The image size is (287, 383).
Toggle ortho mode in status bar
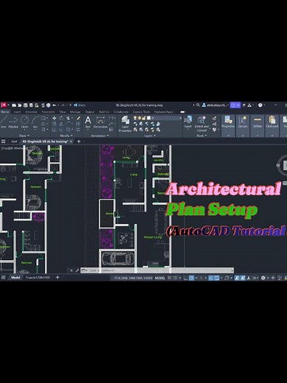[185, 278]
